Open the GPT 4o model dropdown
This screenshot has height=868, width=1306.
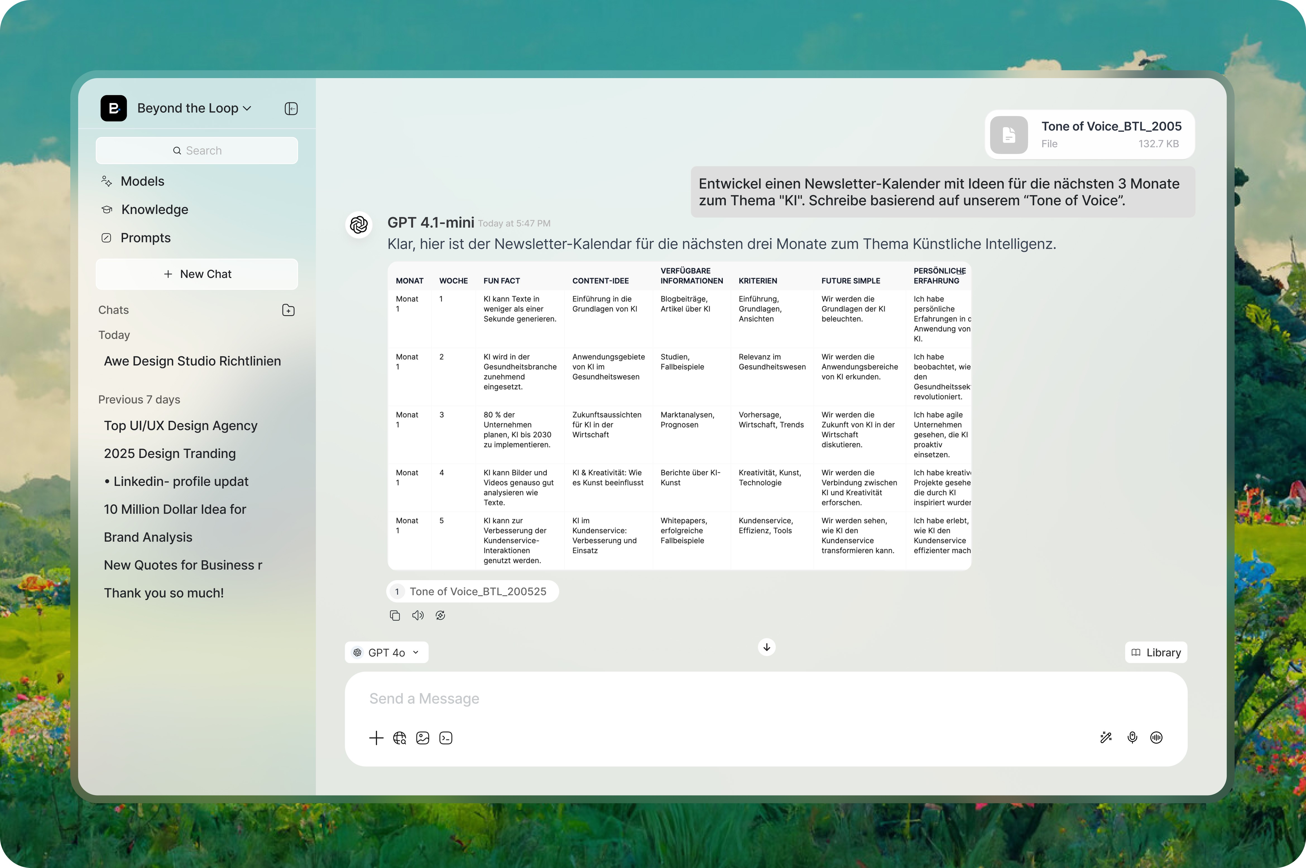[386, 653]
